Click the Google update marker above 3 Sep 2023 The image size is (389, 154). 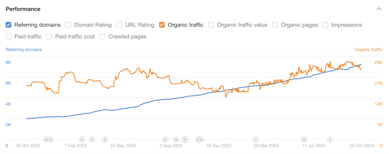[x=165, y=139]
